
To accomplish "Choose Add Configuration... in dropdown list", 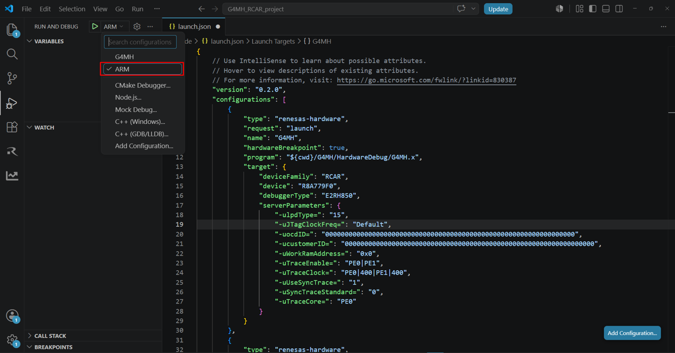I will point(142,146).
